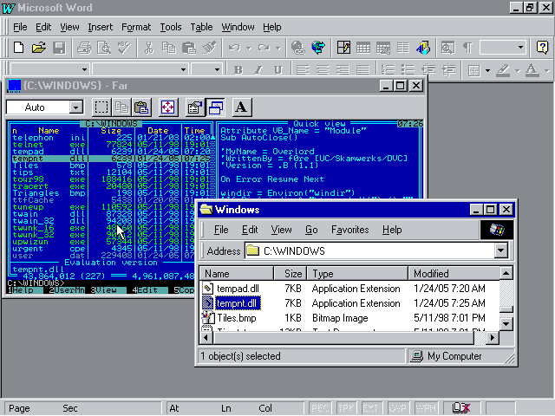Toggle Bold formatting button
Screen dimensions: 555x416
(x=238, y=69)
